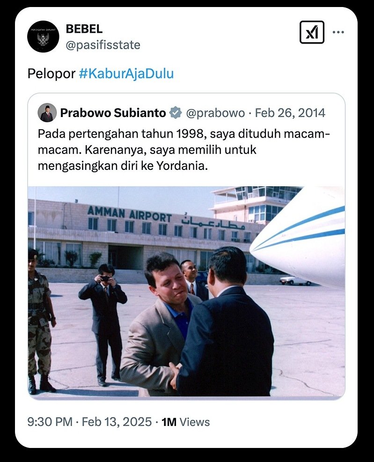Open the @prabowo handle

tap(215, 113)
